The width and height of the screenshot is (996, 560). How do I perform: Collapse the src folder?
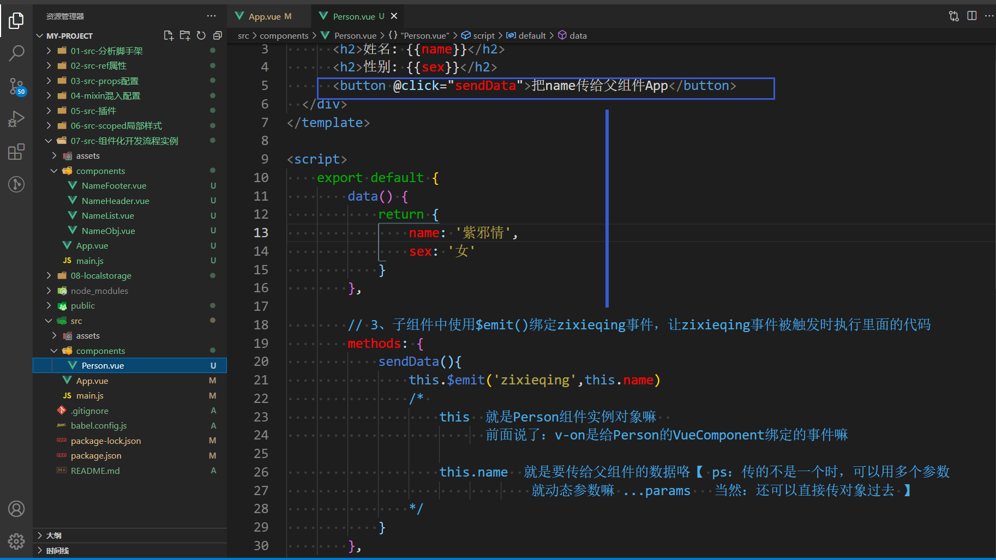point(130,321)
